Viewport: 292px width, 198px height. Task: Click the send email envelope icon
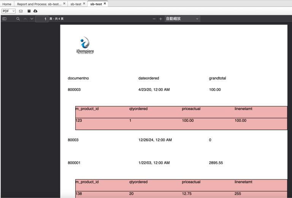click(x=21, y=11)
